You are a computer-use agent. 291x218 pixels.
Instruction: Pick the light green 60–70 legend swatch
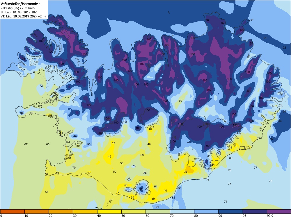tap(158, 212)
